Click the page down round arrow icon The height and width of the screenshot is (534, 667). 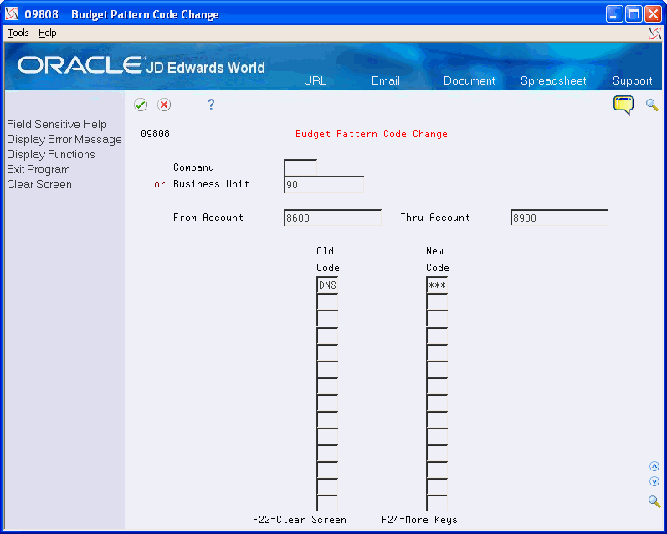654,481
